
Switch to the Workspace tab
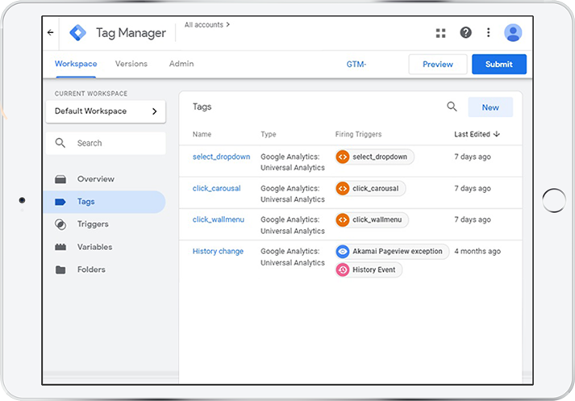tap(76, 64)
